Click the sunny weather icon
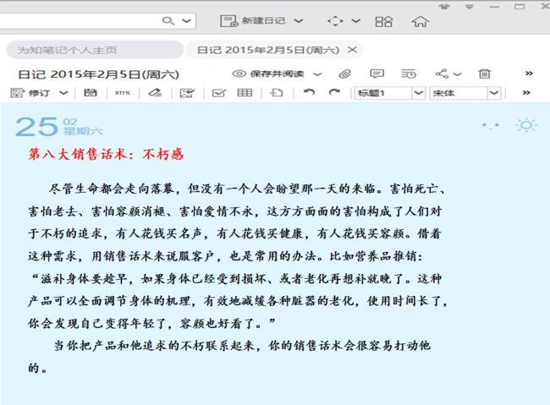Screen dimensions: 550x405 coord(526,125)
